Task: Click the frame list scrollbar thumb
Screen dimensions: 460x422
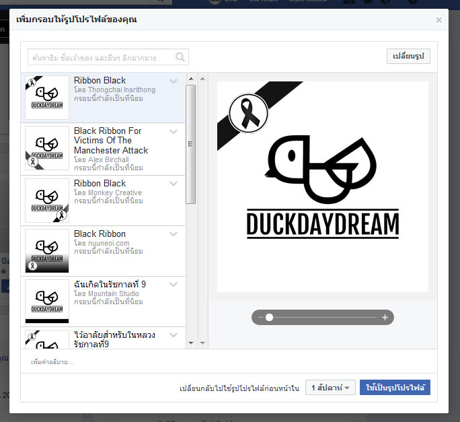Action: (191, 144)
